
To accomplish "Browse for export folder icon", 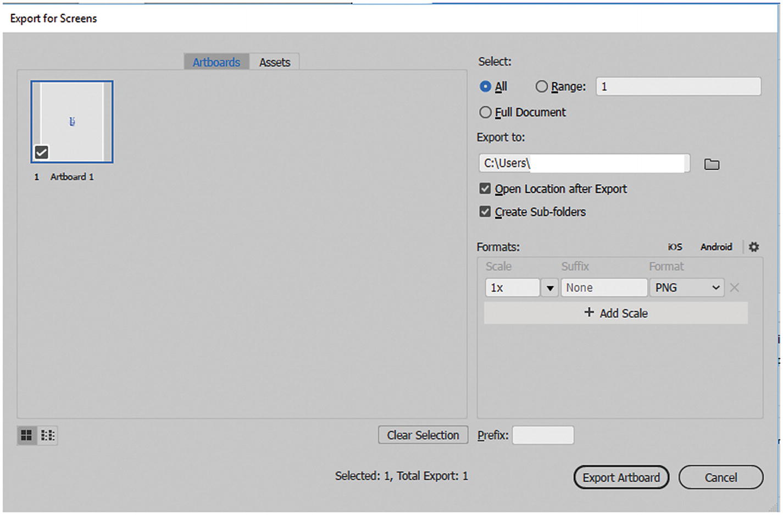I will (x=712, y=164).
